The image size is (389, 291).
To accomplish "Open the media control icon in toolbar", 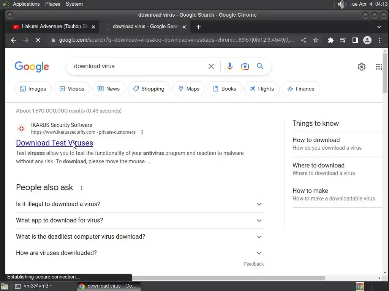I will click(x=343, y=40).
